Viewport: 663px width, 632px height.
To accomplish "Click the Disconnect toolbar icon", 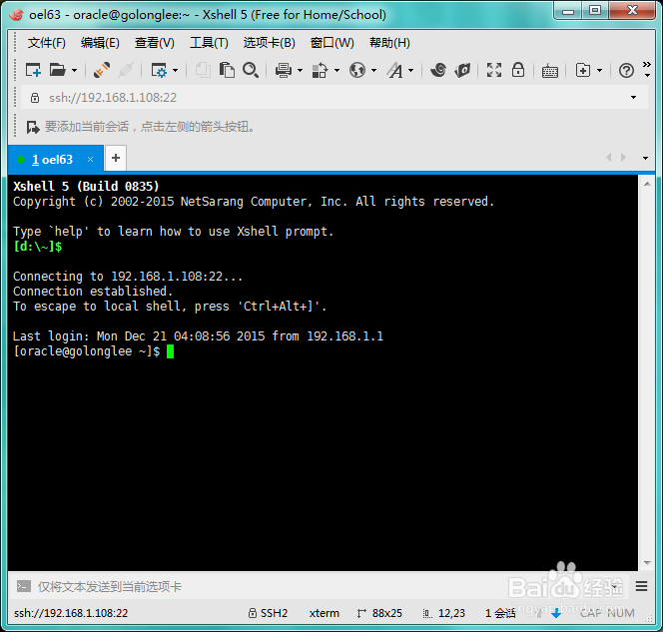I will [126, 70].
